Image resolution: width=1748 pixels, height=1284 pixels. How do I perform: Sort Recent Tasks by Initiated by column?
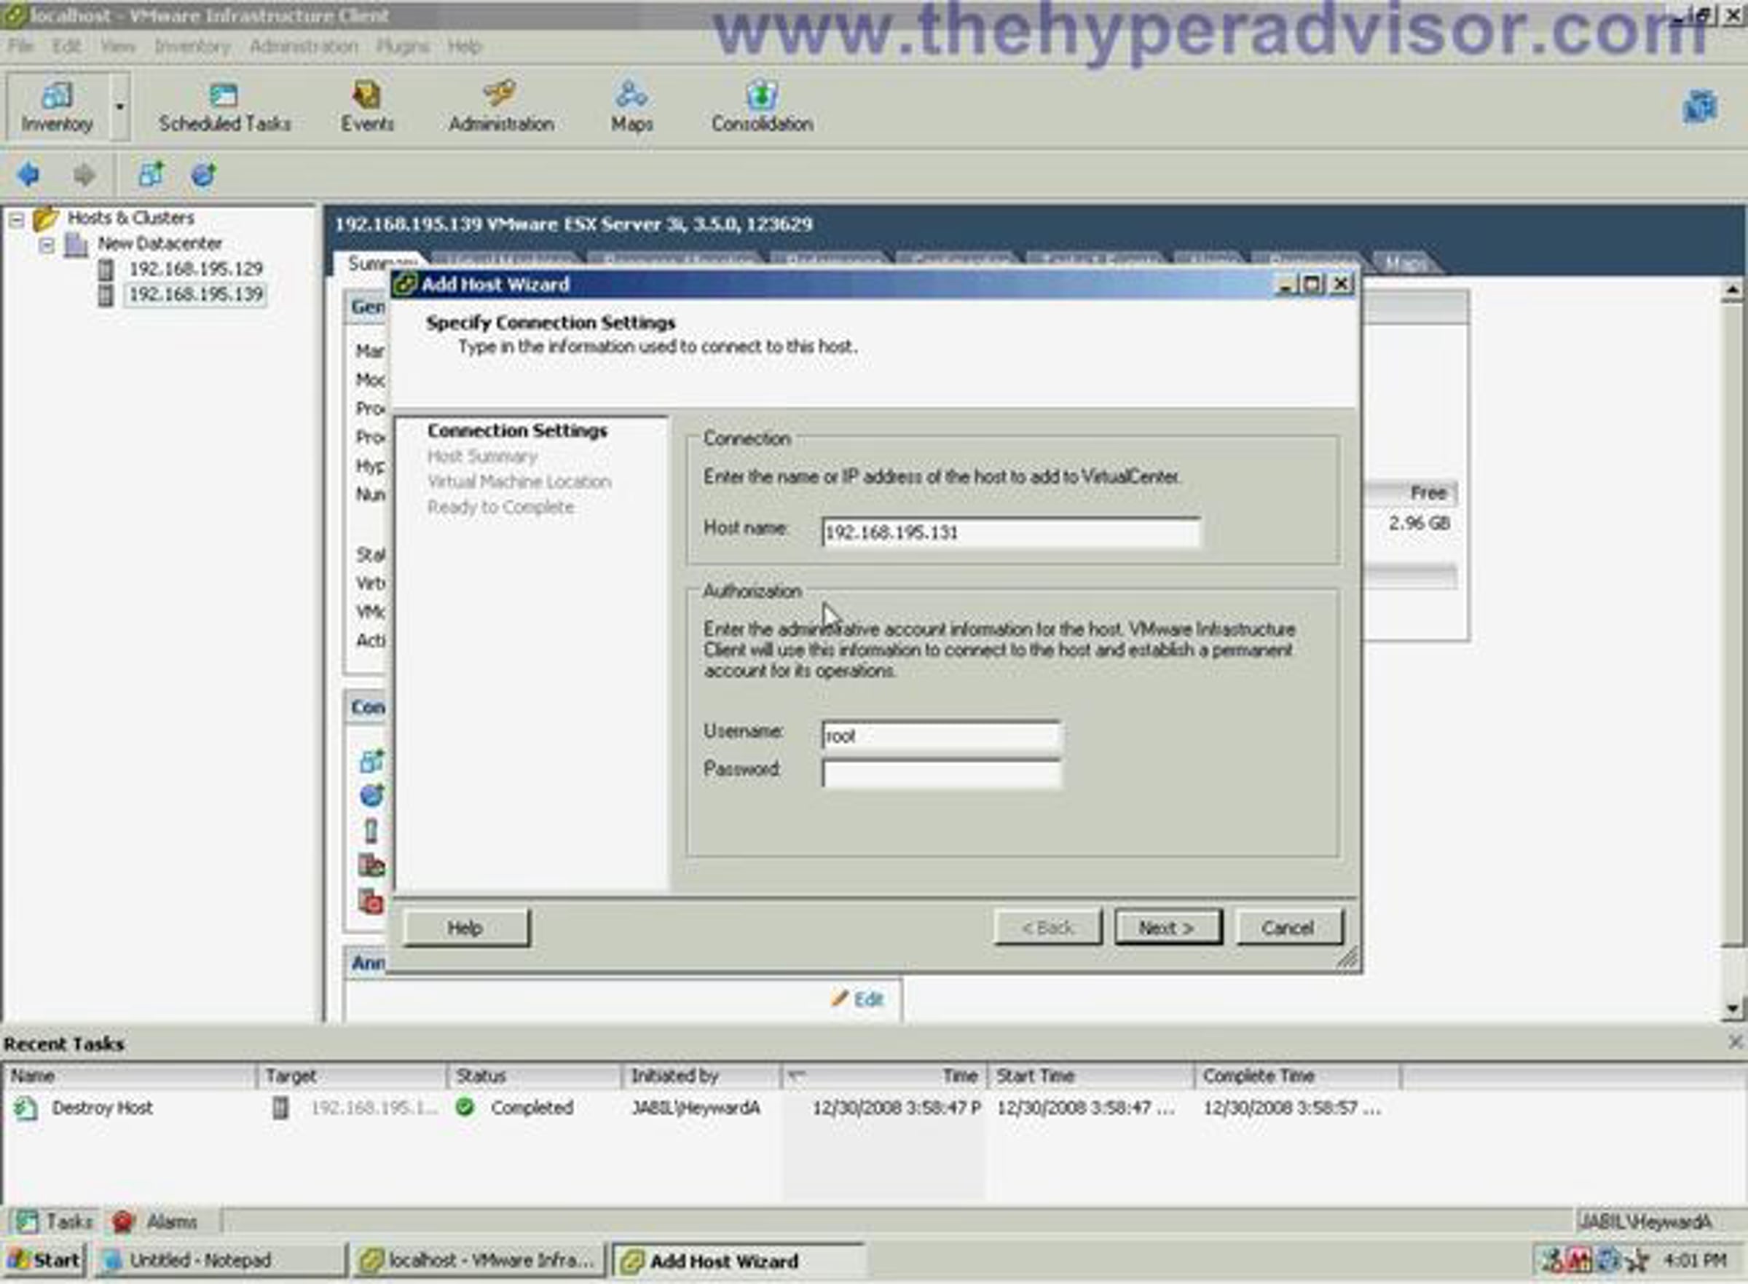coord(702,1076)
